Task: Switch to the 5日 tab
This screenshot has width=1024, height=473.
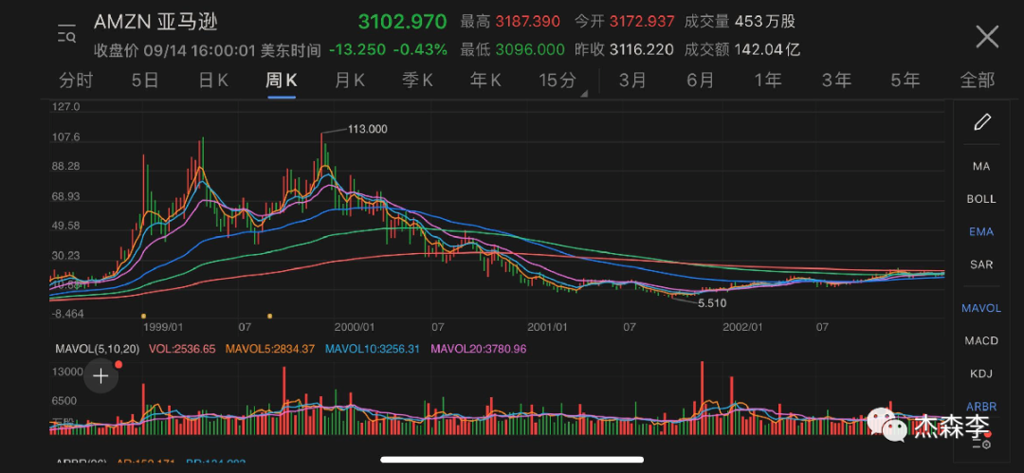Action: 145,81
